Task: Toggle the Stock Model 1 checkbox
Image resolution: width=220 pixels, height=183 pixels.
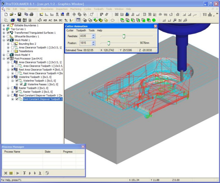Action: [x=8, y=40]
